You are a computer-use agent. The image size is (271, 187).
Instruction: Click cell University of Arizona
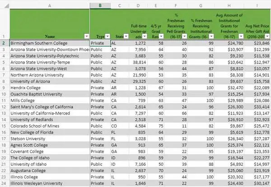coord(50,82)
